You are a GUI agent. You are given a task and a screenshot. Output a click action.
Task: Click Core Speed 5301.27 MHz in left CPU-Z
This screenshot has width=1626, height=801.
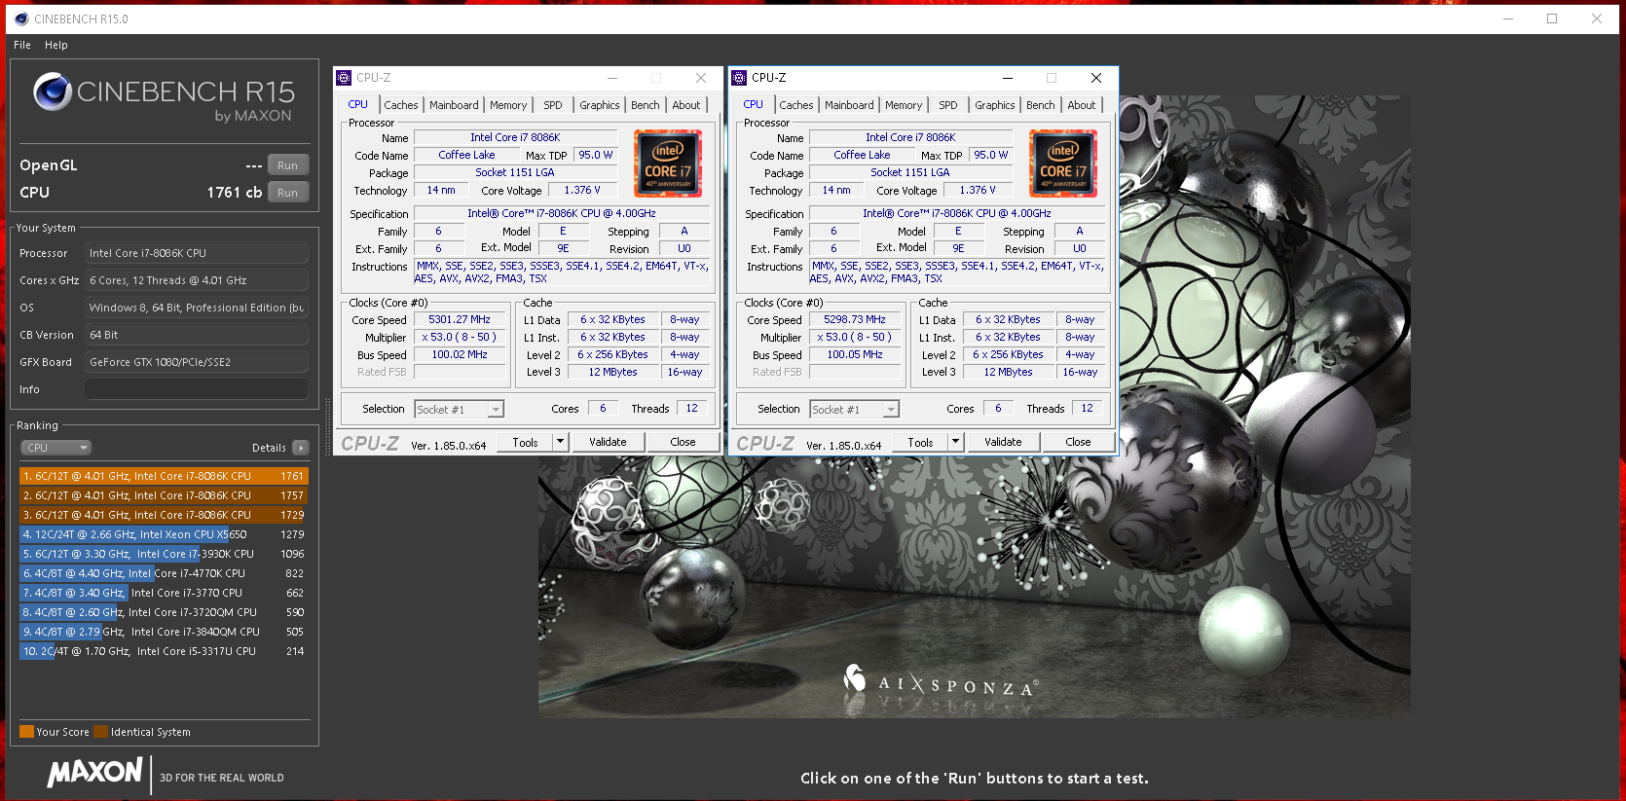(x=460, y=319)
